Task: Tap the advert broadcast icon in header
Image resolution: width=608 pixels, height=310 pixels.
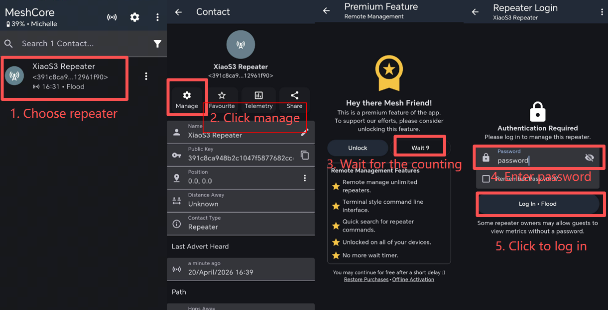Action: click(x=112, y=17)
